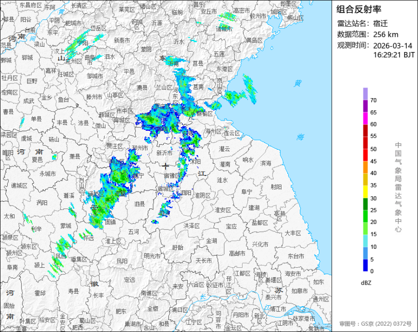Click the observation date 2026-03-14
This screenshot has width=418, height=332.
pos(393,46)
